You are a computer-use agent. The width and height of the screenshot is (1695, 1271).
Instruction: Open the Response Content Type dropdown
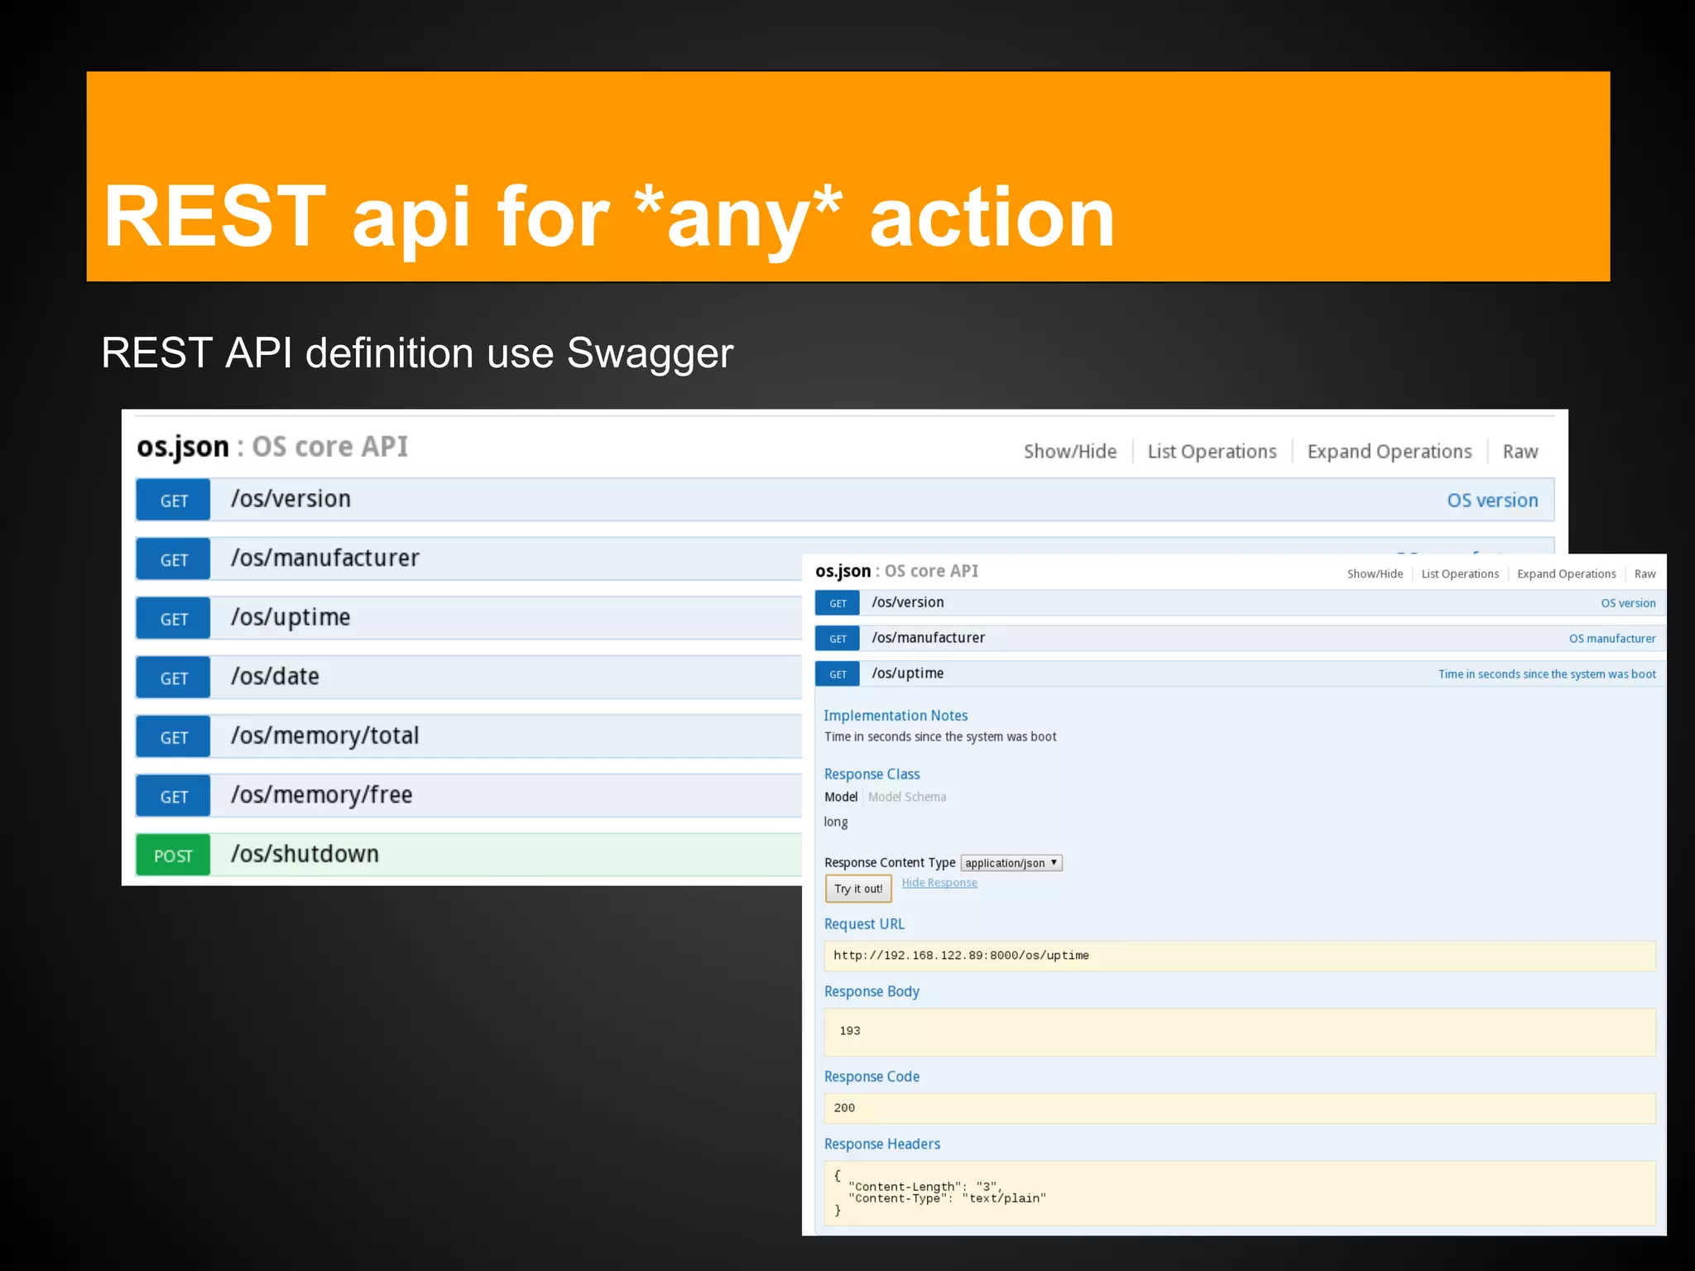coord(1011,863)
